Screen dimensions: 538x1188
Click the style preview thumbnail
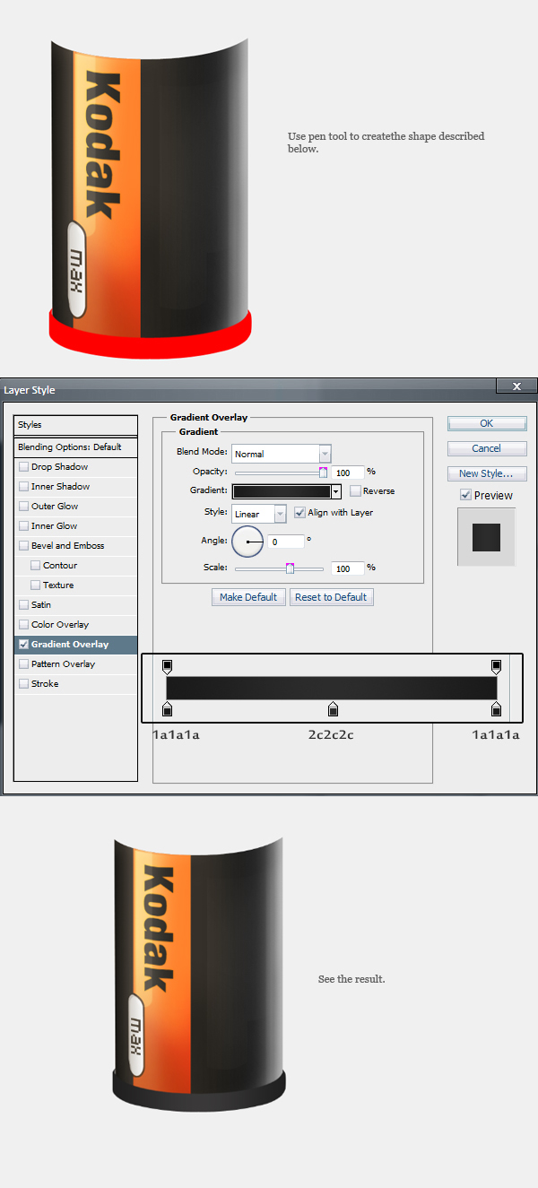(x=486, y=537)
